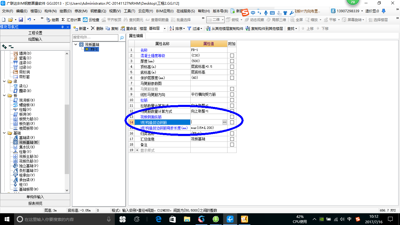
Task: Click the 排序 sort icon
Action: (172, 28)
